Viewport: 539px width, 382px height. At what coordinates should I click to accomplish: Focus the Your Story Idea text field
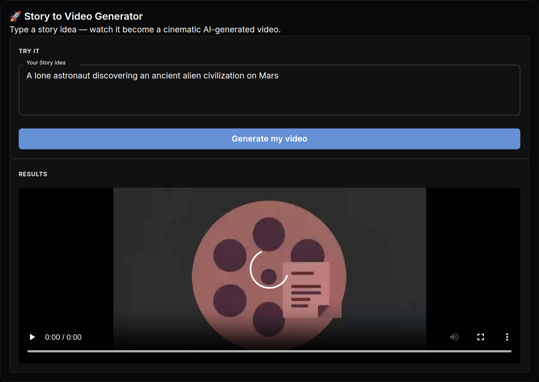pos(269,90)
